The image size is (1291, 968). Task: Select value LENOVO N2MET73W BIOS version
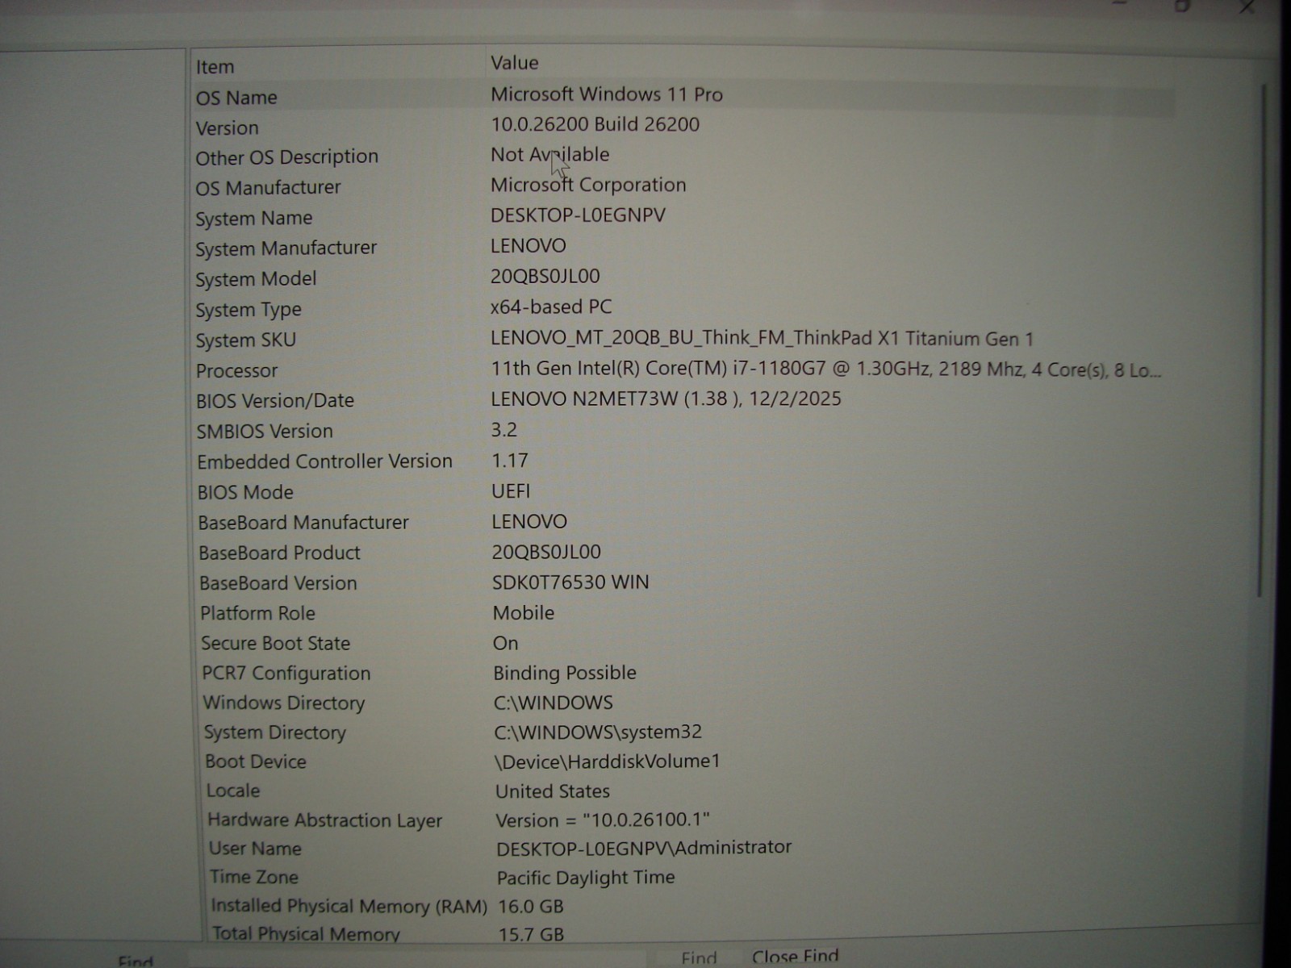point(666,399)
